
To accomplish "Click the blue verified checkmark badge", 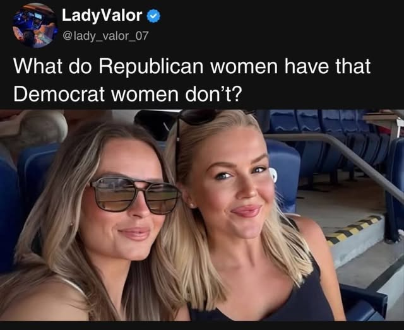I will coord(153,16).
